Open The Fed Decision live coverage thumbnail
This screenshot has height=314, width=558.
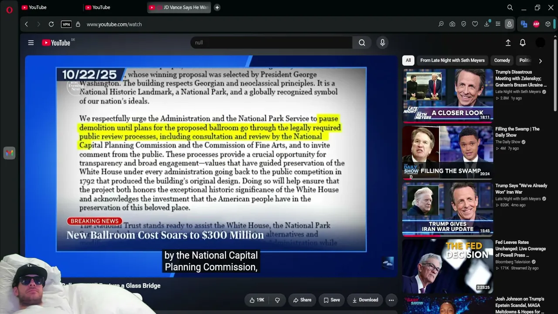[x=448, y=265]
